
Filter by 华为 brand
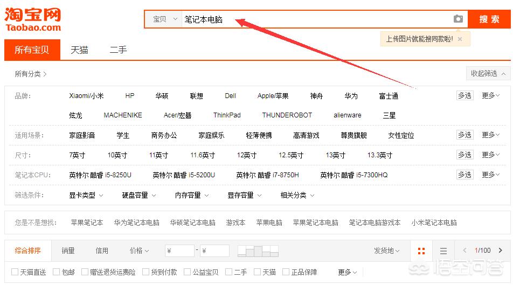[351, 96]
